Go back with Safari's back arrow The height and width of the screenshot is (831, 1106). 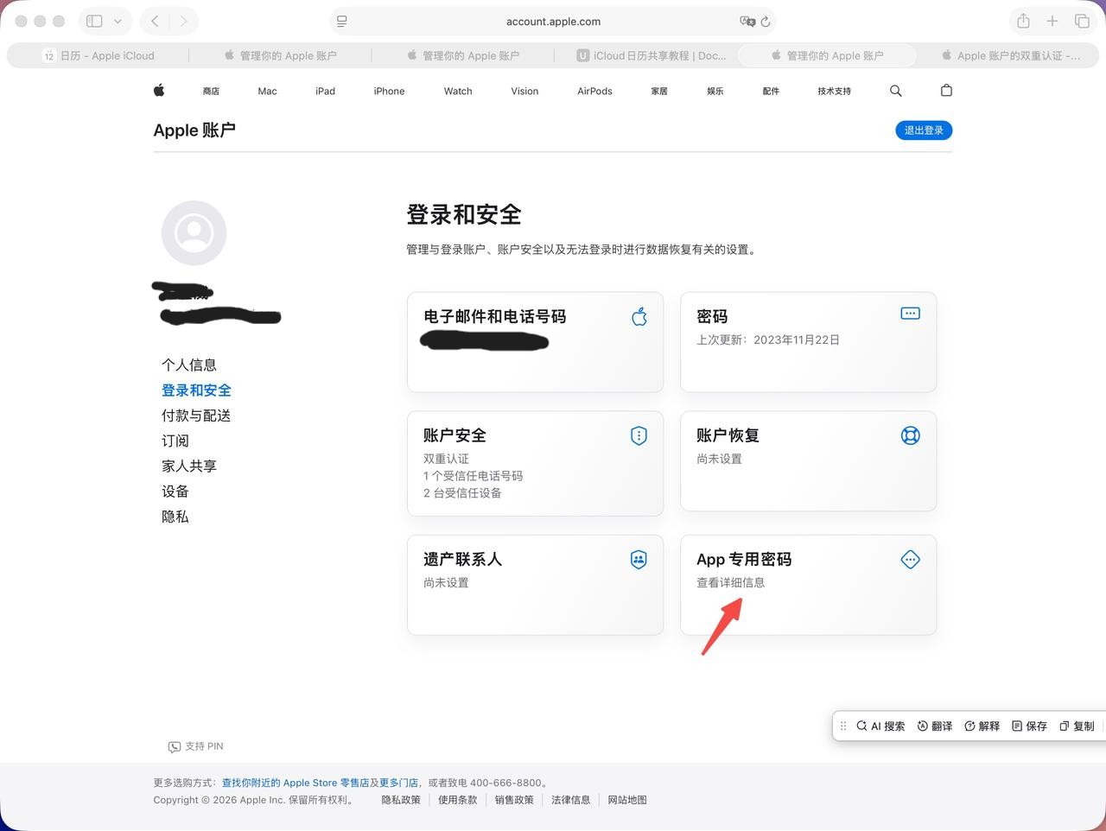tap(155, 21)
